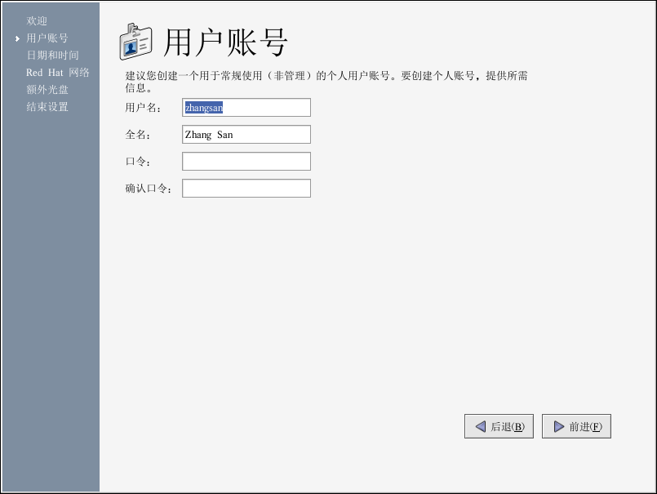Click the 全名 field containing Zhang San
The width and height of the screenshot is (657, 494).
pos(246,135)
